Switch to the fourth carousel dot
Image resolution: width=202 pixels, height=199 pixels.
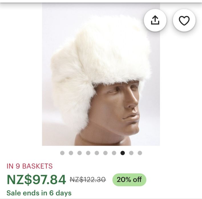coord(88,153)
